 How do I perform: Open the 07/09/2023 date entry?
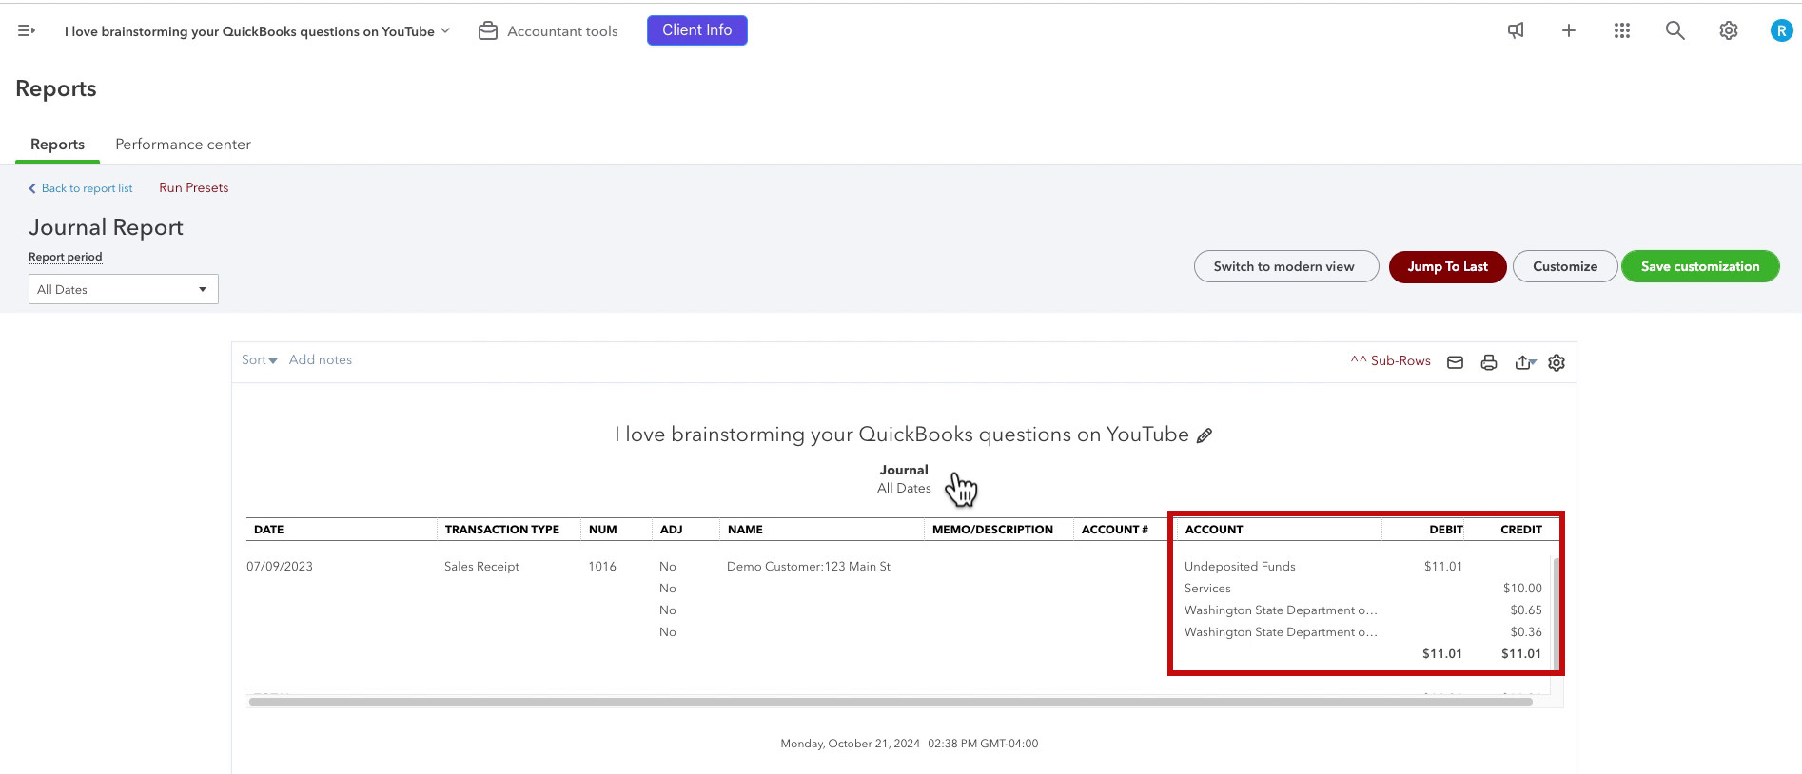click(x=280, y=567)
